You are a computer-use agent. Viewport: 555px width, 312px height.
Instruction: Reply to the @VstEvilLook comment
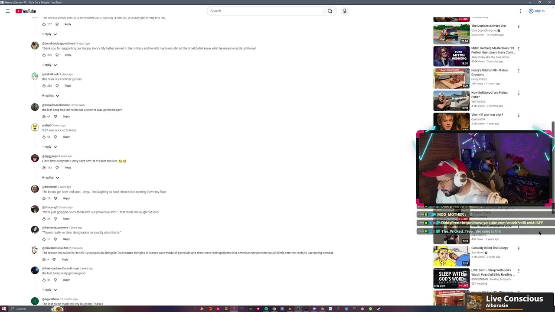[x=68, y=86]
